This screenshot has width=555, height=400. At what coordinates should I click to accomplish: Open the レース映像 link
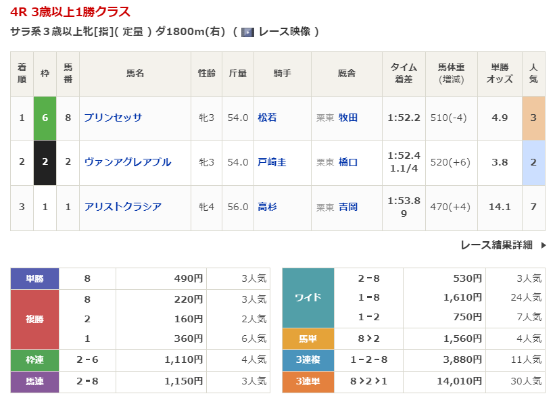point(284,32)
